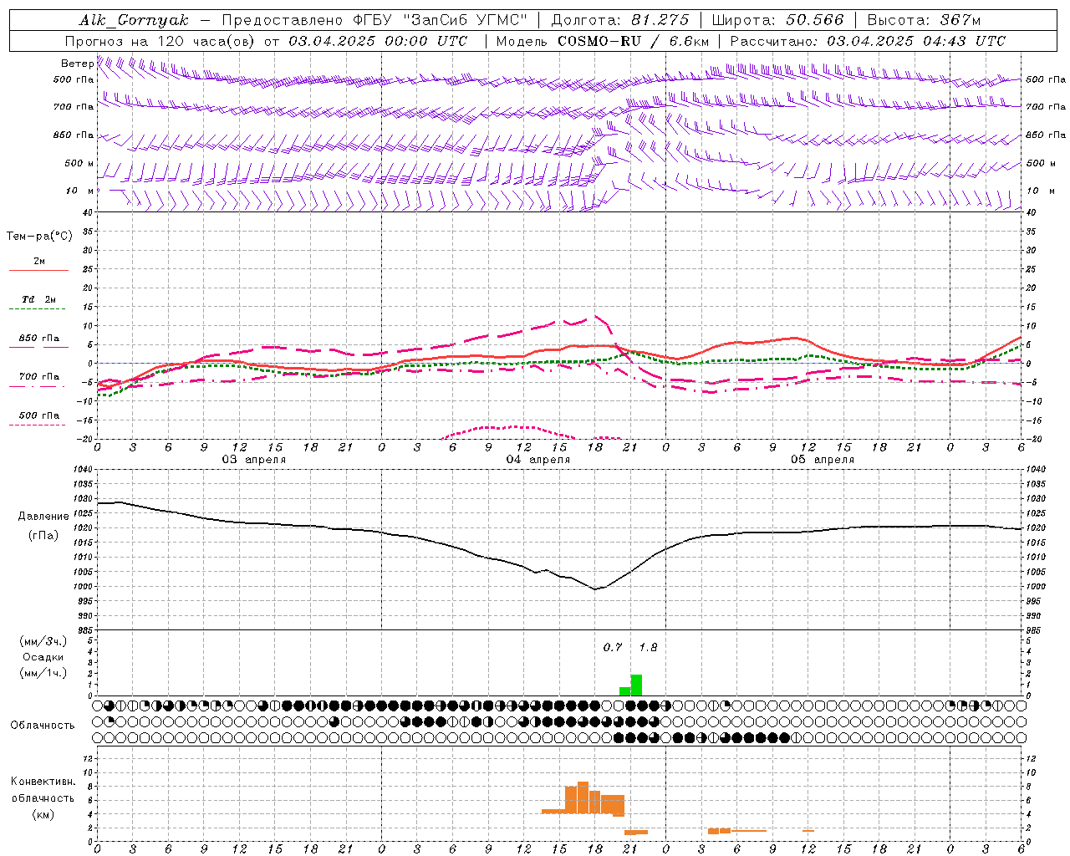Click "Прогноз на 120 часа(ов)" forecast text
Viewport: 1070px width, 856px height.
tap(160, 41)
